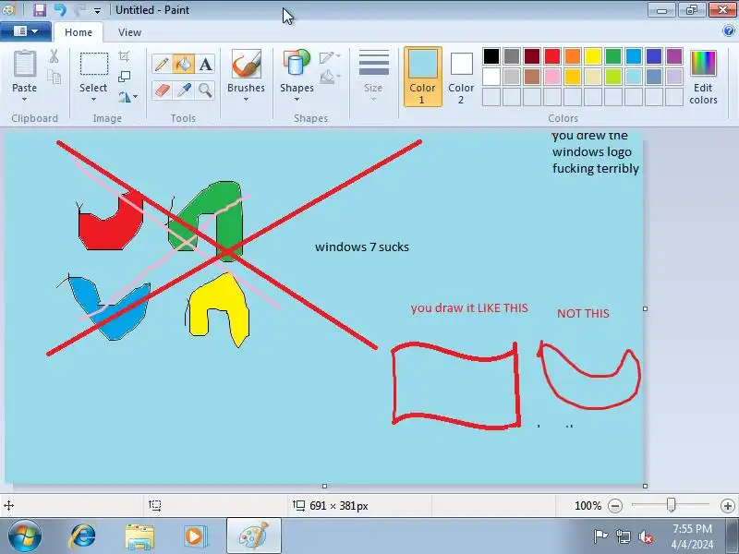Click the canvas bottom-right resize handle
This screenshot has width=739, height=554.
click(645, 486)
